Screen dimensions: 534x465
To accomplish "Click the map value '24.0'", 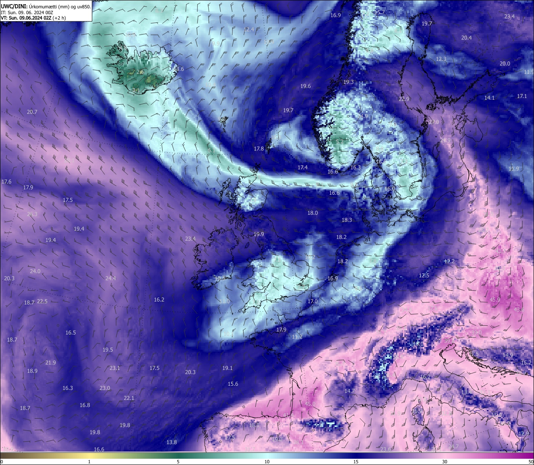I will [35, 271].
